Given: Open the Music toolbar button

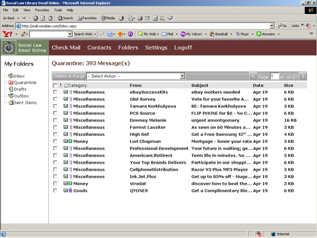Looking at the screenshot, I should (x=243, y=34).
